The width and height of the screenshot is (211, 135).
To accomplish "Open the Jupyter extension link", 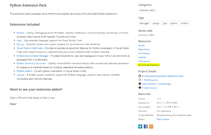I will pyautogui.click(x=20, y=75).
